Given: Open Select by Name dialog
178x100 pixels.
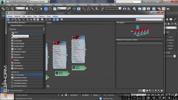Looking at the screenshot, I should (32, 9).
